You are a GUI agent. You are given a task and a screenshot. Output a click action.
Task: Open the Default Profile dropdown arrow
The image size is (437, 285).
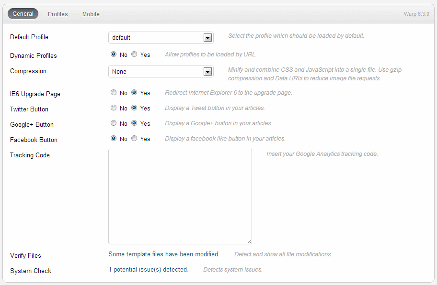(207, 37)
